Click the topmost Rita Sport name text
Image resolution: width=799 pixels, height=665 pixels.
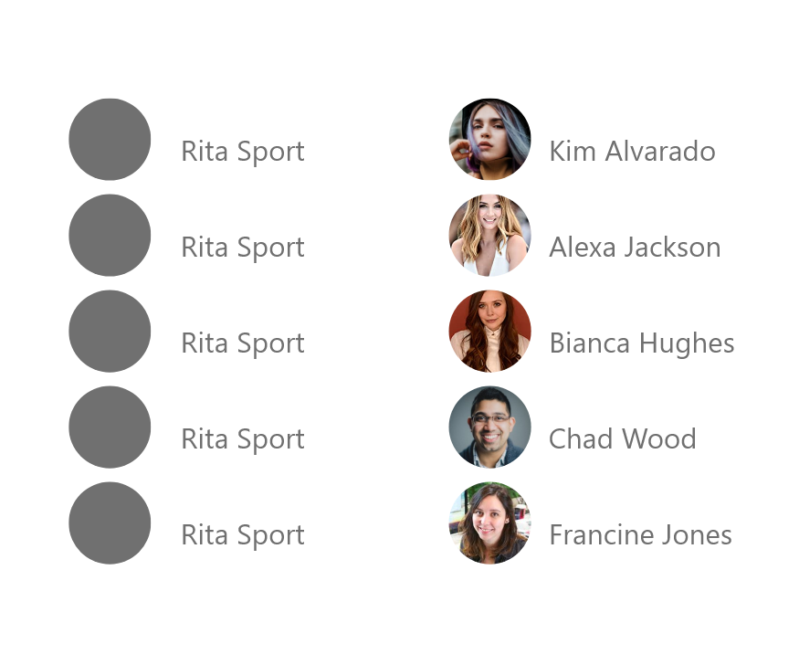(x=243, y=153)
